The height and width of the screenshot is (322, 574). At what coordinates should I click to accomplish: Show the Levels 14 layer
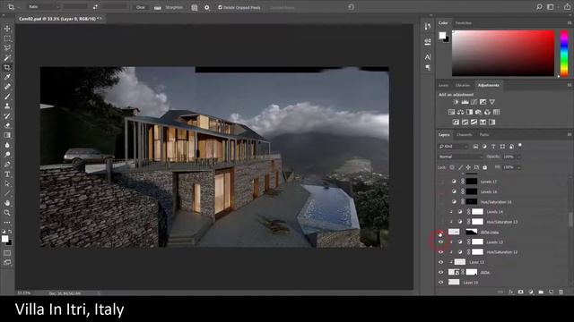tap(440, 212)
